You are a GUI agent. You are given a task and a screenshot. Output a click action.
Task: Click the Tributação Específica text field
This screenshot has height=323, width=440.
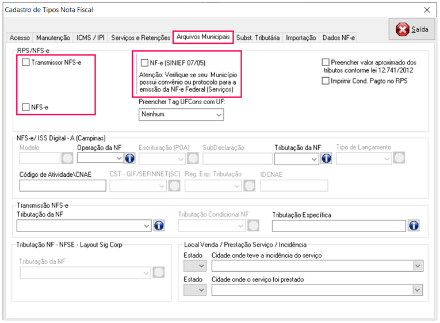click(x=339, y=226)
